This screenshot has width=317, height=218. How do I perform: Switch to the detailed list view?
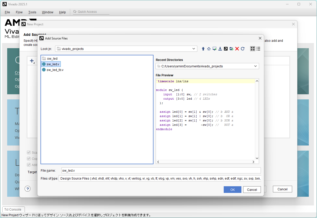[258, 49]
